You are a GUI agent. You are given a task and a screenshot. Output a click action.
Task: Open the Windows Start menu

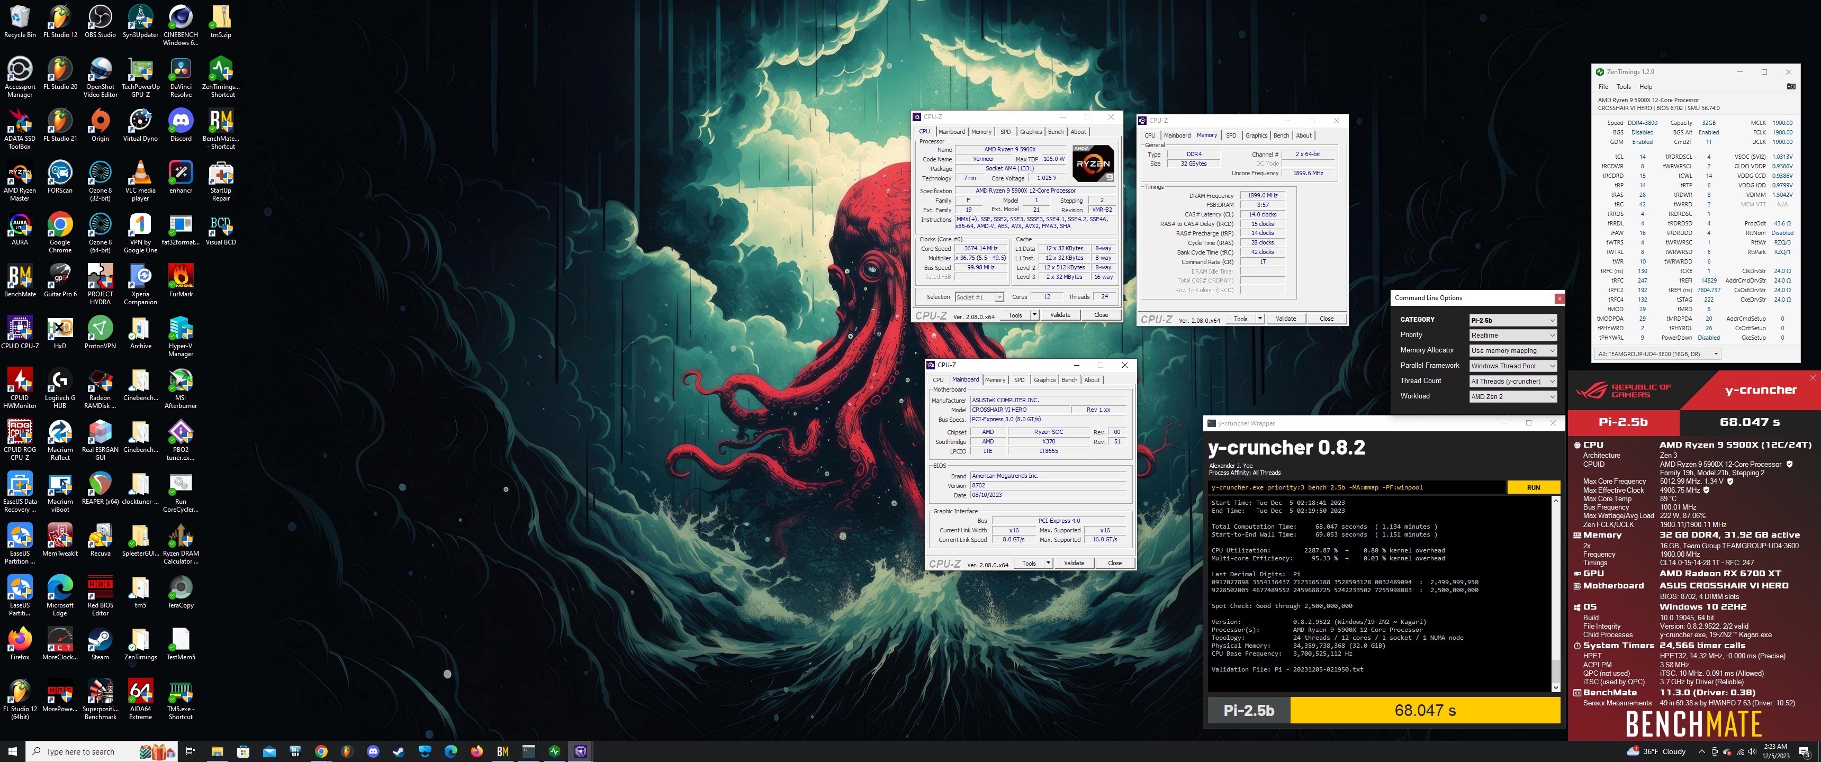coord(12,751)
